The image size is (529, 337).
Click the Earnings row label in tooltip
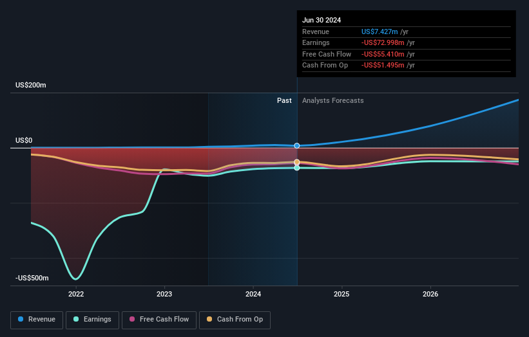316,42
